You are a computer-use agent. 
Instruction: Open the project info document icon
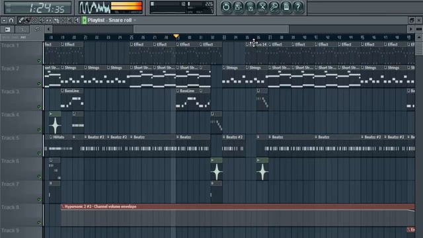(x=286, y=7)
